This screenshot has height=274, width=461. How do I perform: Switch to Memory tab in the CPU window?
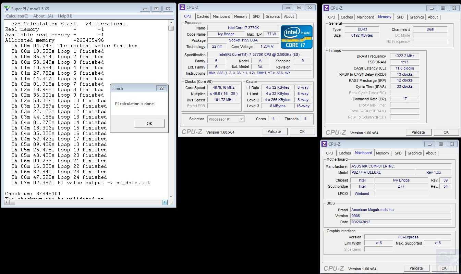pos(241,16)
